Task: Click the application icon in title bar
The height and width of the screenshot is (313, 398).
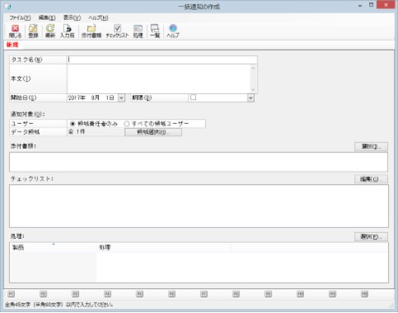Action: [8, 6]
